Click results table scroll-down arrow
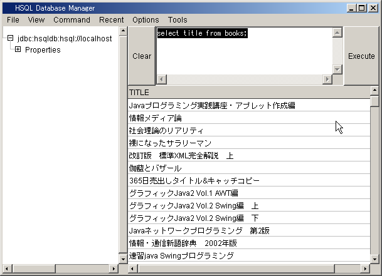Screen dimensions: 382x276 pos(374,259)
